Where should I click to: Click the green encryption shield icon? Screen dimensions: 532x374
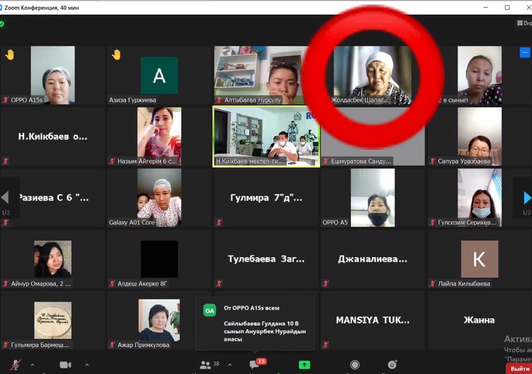[x=2, y=24]
